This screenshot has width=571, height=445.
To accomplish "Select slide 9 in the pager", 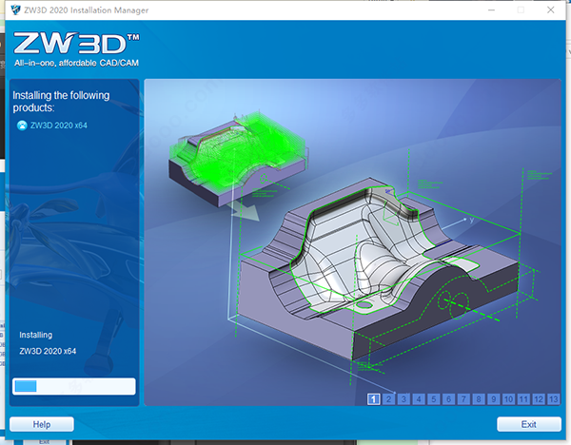I will [x=493, y=399].
